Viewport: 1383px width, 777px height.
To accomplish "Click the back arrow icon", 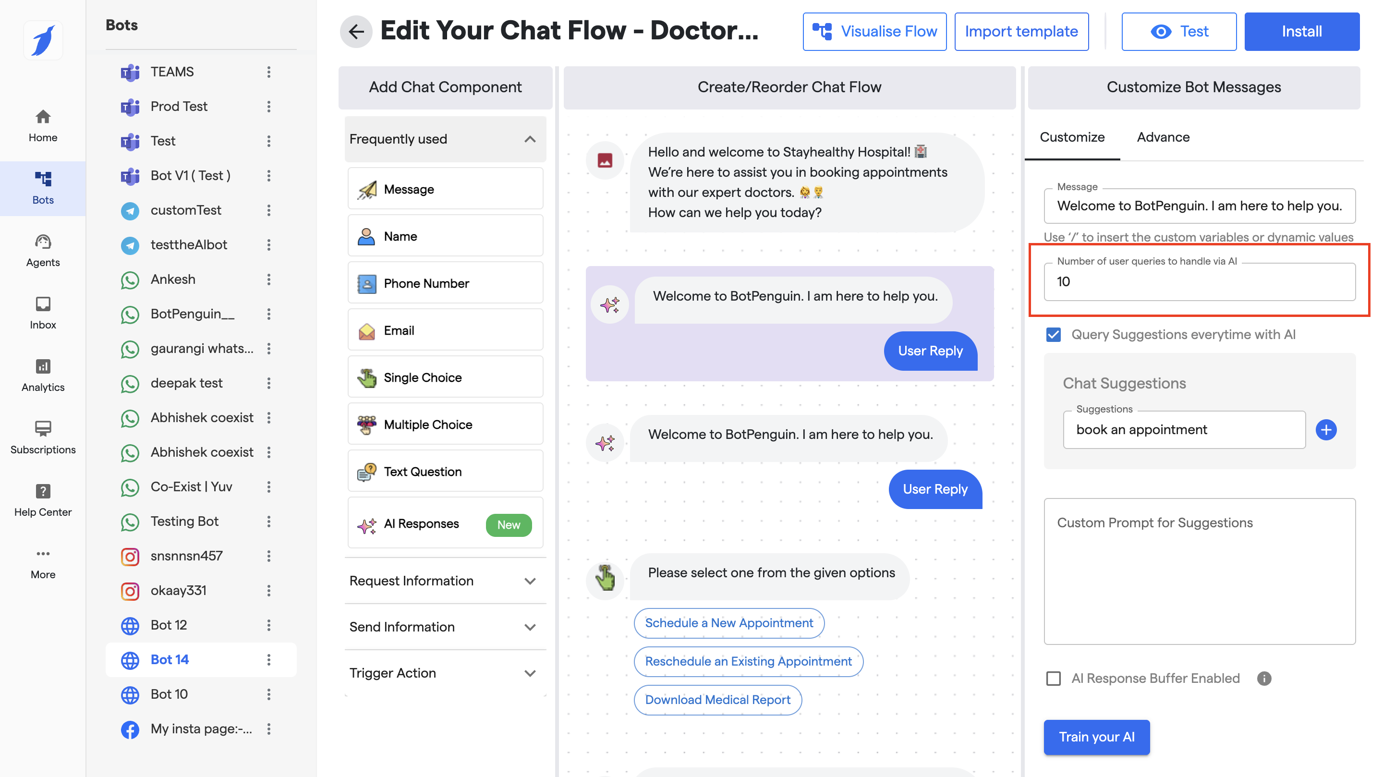I will [x=356, y=31].
